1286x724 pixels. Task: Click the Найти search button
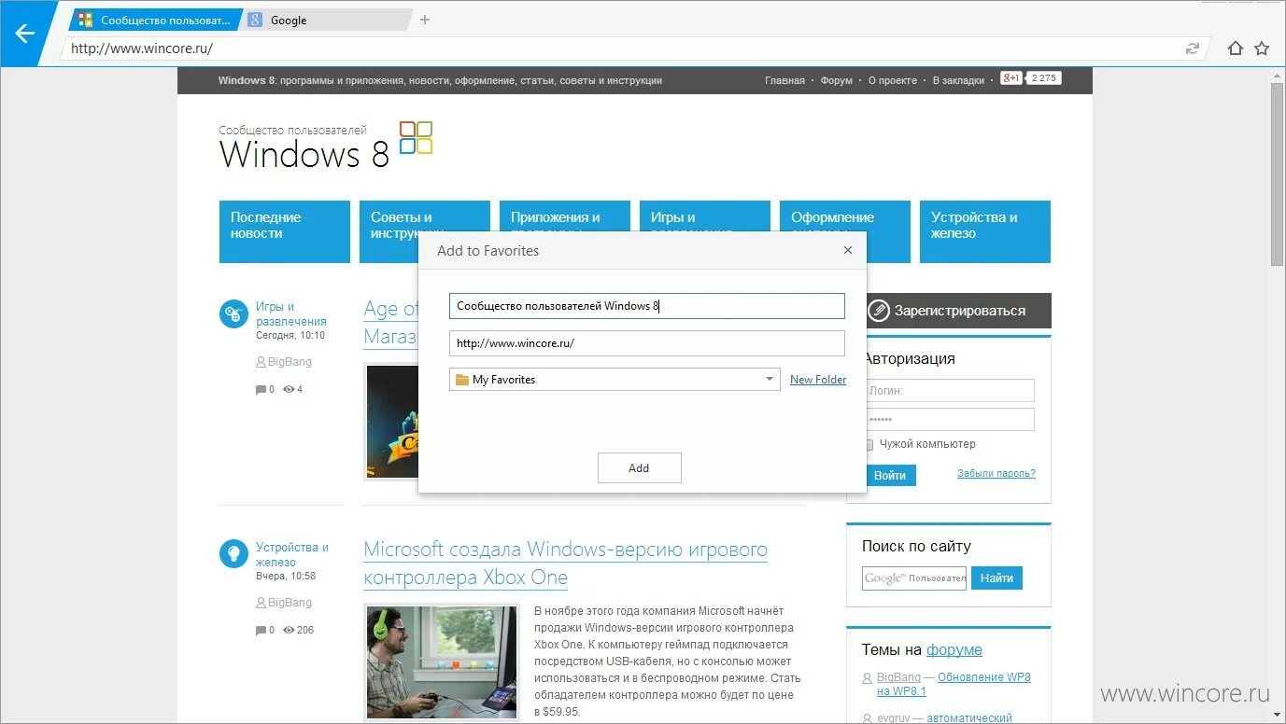[997, 578]
